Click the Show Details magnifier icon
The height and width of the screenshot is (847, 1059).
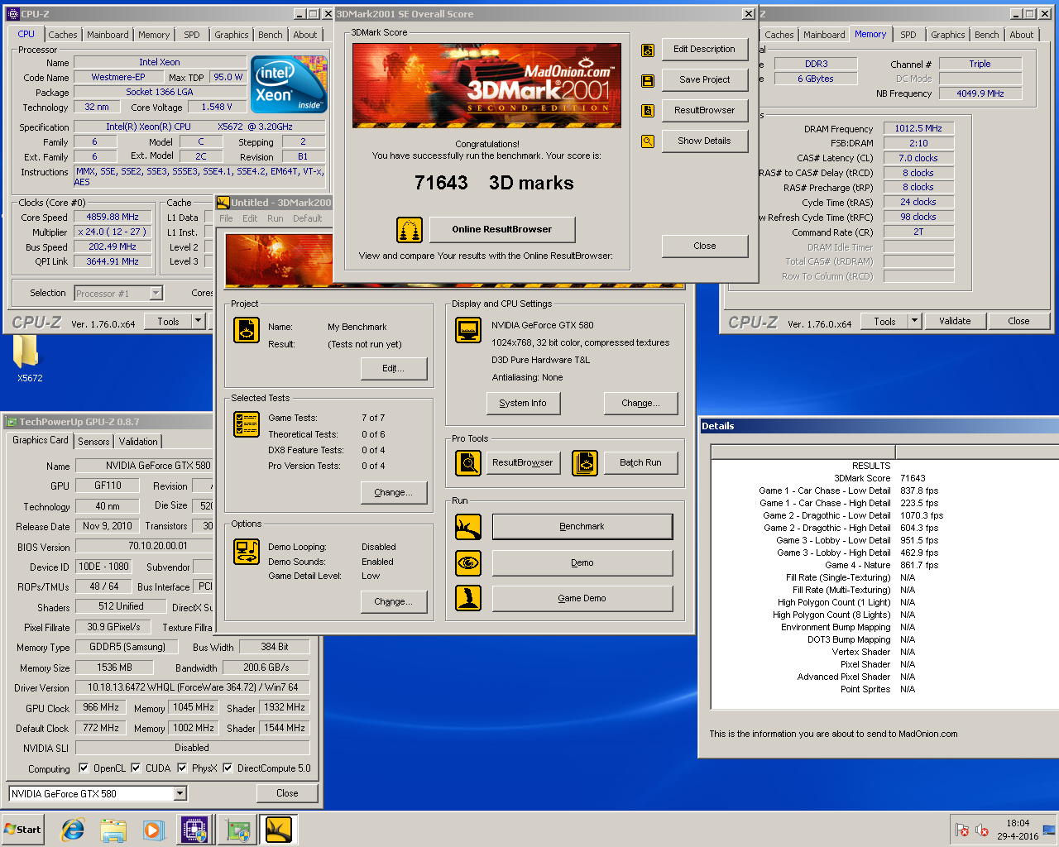coord(648,141)
